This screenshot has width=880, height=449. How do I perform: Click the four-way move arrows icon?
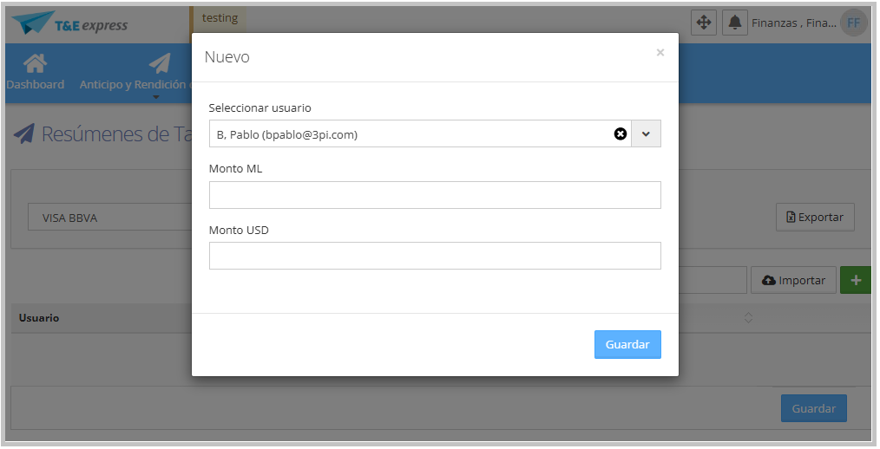(x=703, y=23)
